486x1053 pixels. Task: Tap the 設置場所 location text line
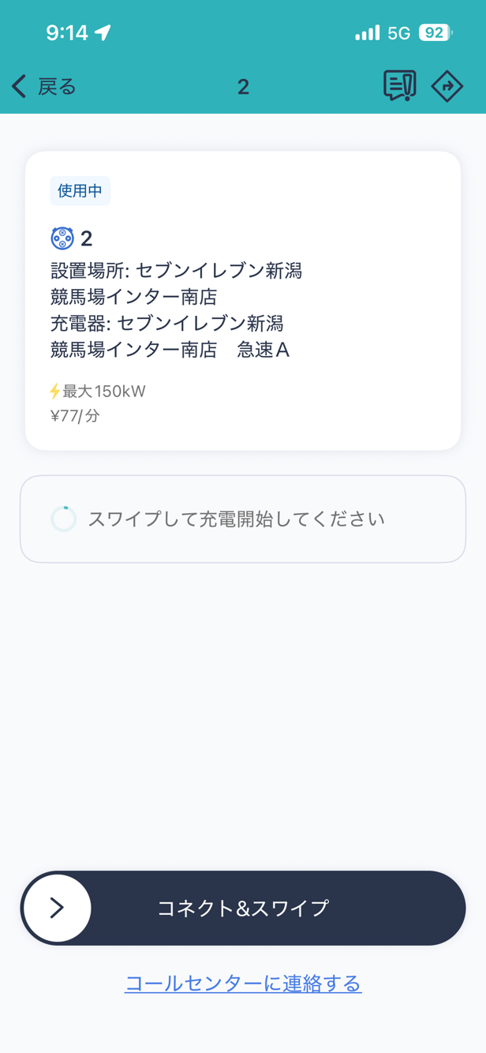pyautogui.click(x=176, y=271)
